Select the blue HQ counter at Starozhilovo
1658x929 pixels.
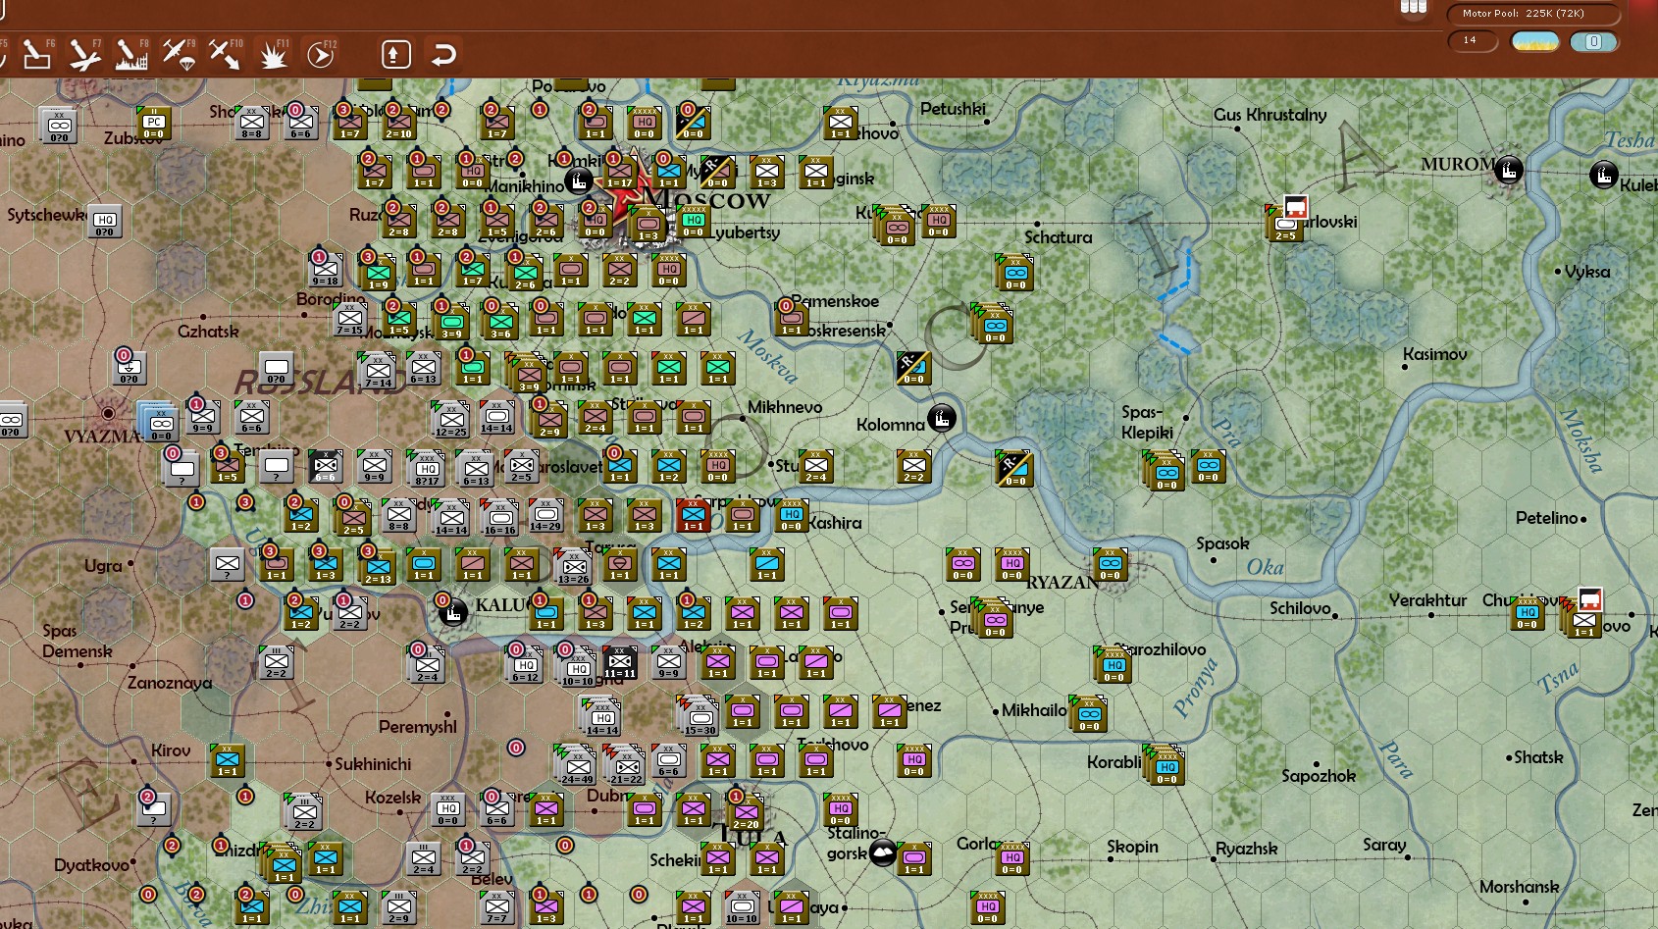tap(1114, 665)
